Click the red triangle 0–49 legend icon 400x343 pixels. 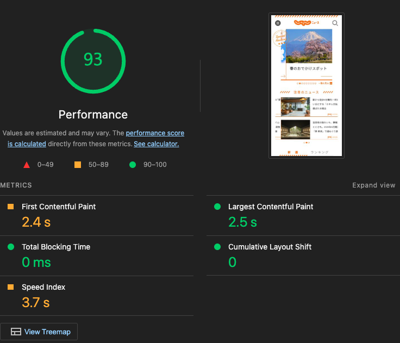pyautogui.click(x=27, y=165)
